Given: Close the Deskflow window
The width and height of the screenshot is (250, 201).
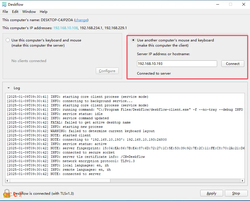Looking at the screenshot, I should point(244,4).
